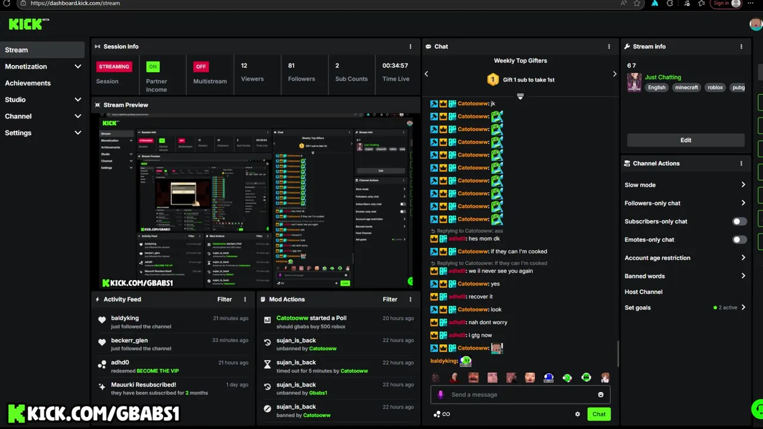
Task: Toggle Subscribers-only chat switch
Action: [739, 222]
